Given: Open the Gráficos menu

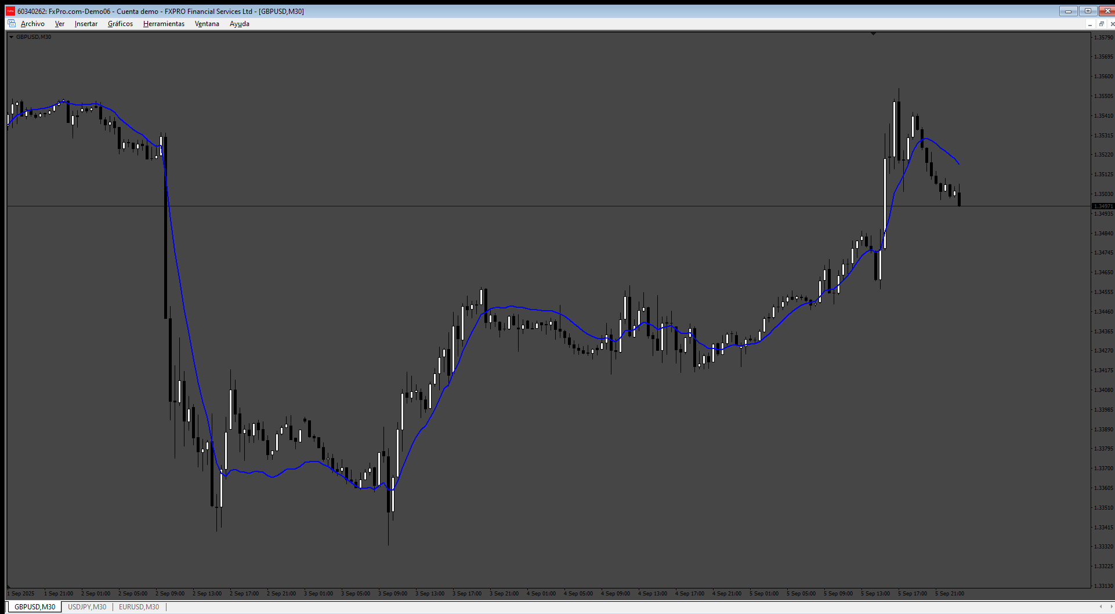Looking at the screenshot, I should pos(120,24).
